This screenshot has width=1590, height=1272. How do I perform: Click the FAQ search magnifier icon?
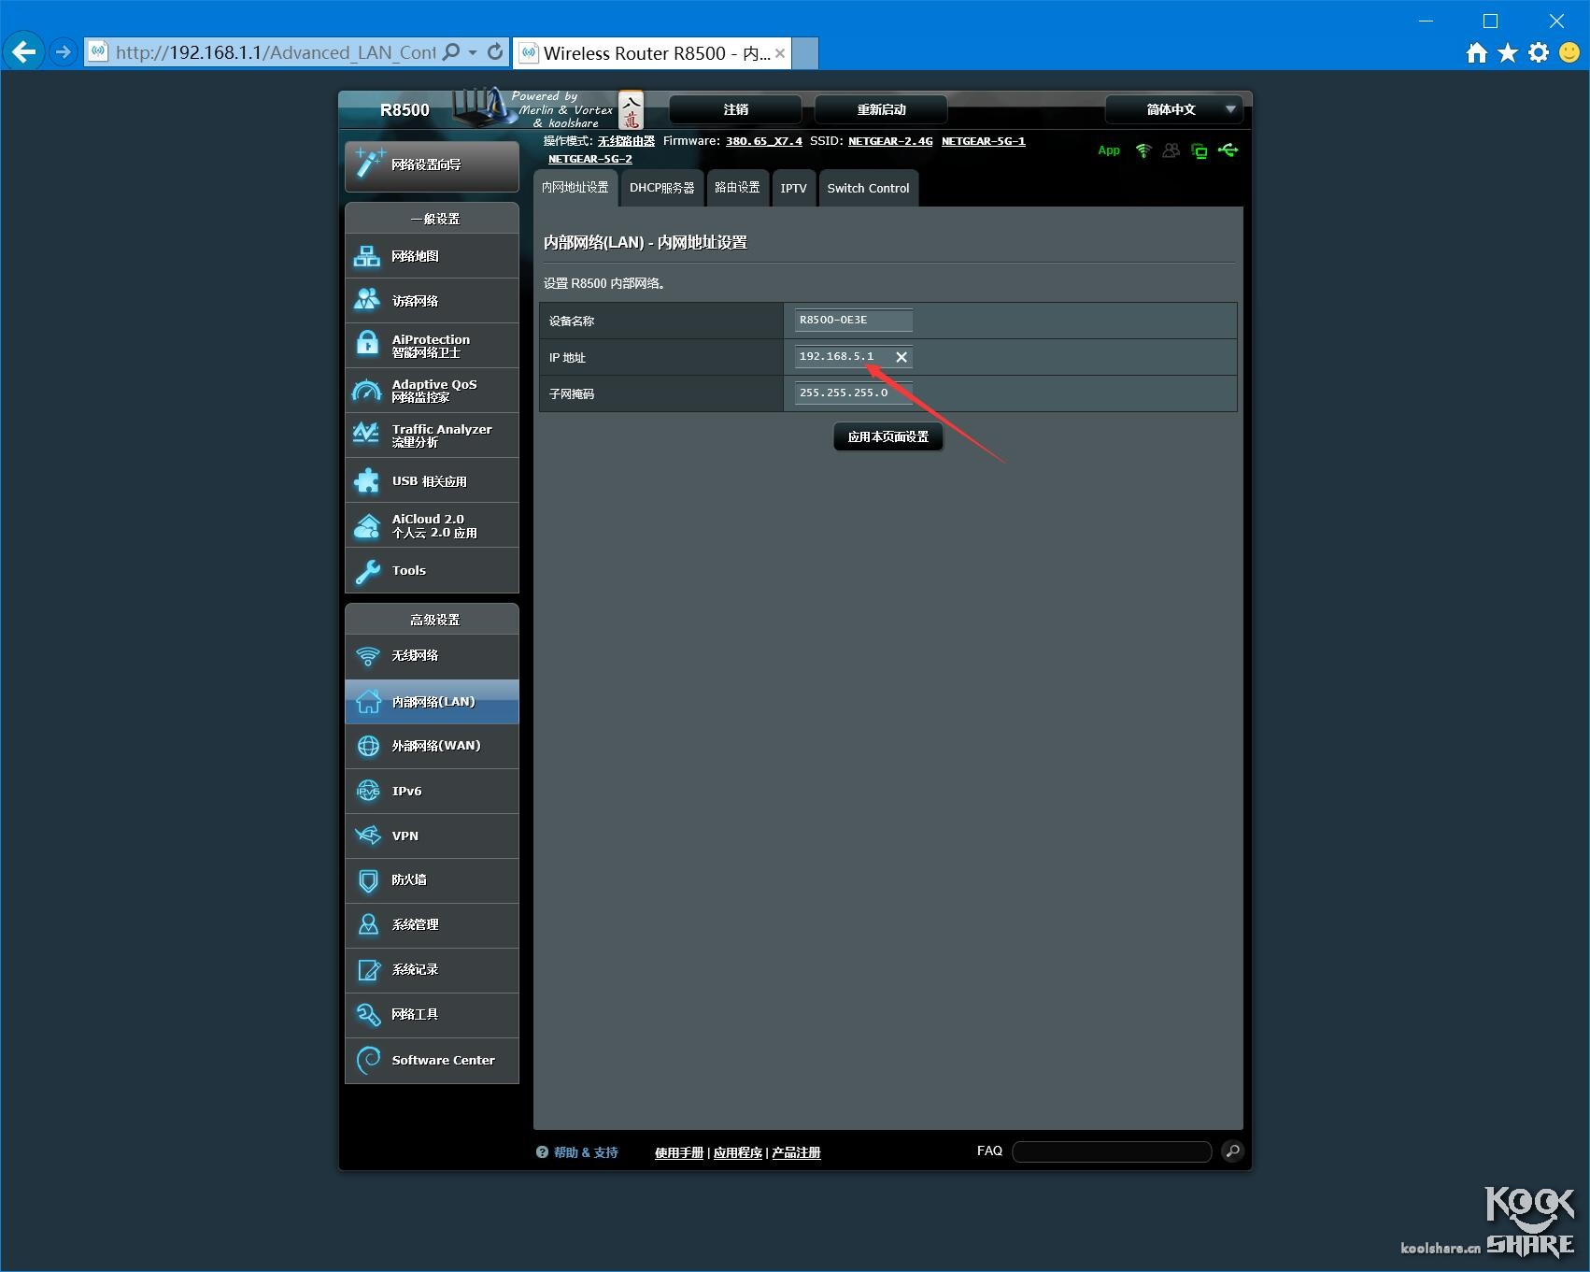point(1232,1151)
